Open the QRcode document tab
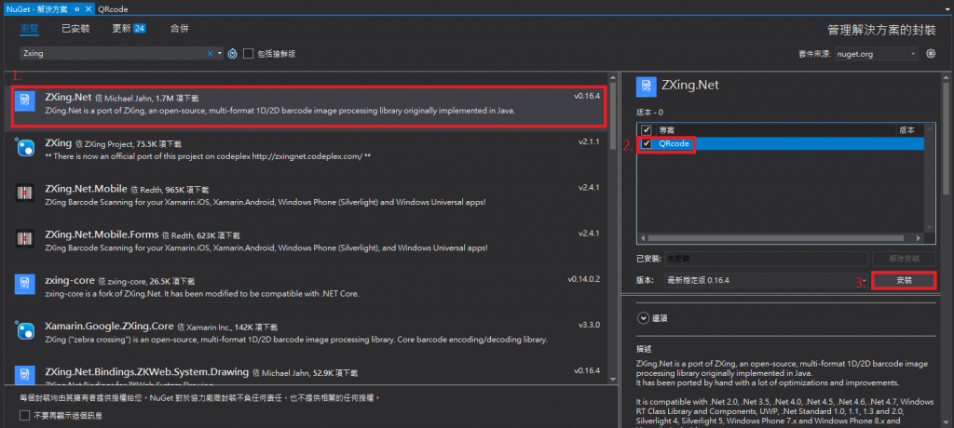The image size is (954, 428). pos(113,9)
